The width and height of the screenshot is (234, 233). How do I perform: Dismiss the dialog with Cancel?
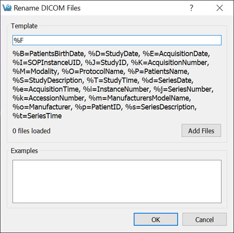[204, 219]
